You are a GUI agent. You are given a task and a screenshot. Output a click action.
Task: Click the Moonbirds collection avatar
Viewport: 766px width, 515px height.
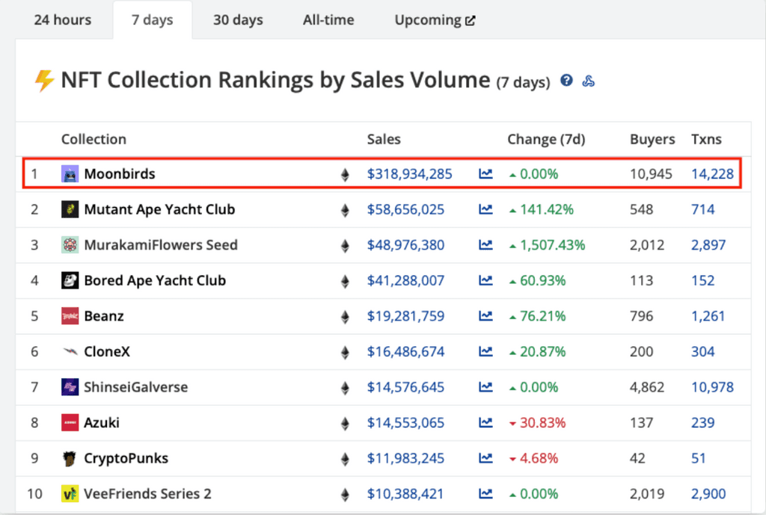click(70, 173)
